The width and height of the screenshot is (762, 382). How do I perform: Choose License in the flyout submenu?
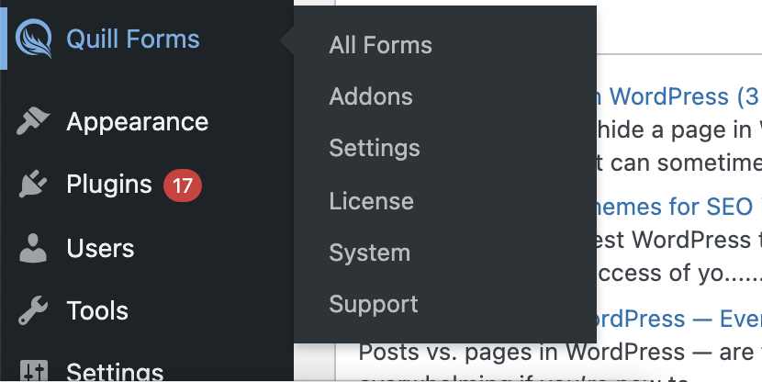[x=371, y=201]
